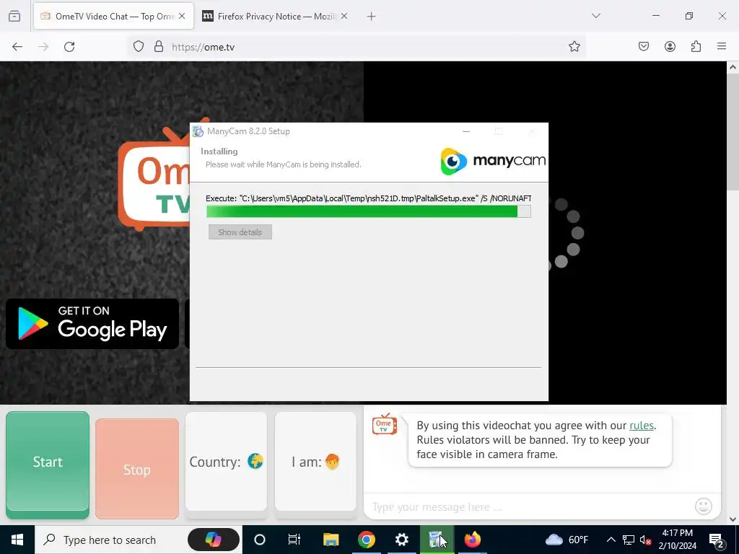Switch to OmeTV Video Chat tab
The image size is (739, 554).
coord(113,16)
